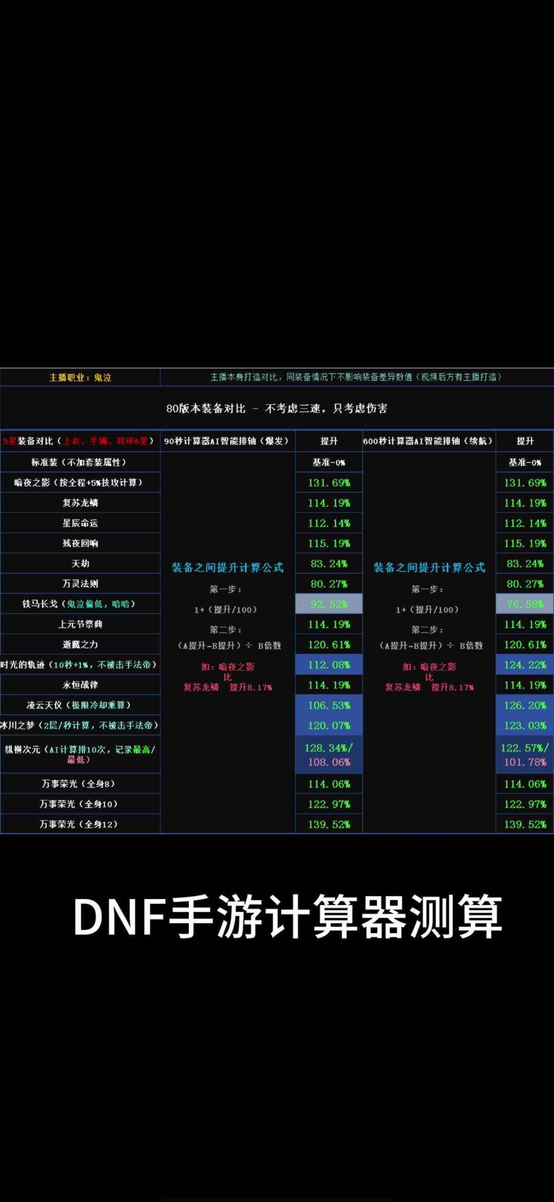Select the 时光的轨迹 row label
The width and height of the screenshot is (554, 1202).
[x=80, y=665]
